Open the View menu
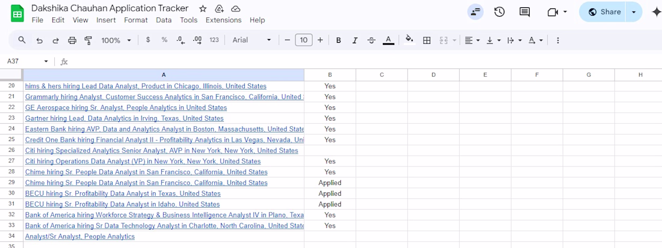662x248 pixels. pos(80,20)
